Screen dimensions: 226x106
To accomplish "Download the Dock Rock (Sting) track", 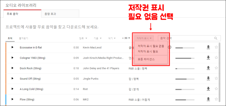I will (x=208, y=68).
